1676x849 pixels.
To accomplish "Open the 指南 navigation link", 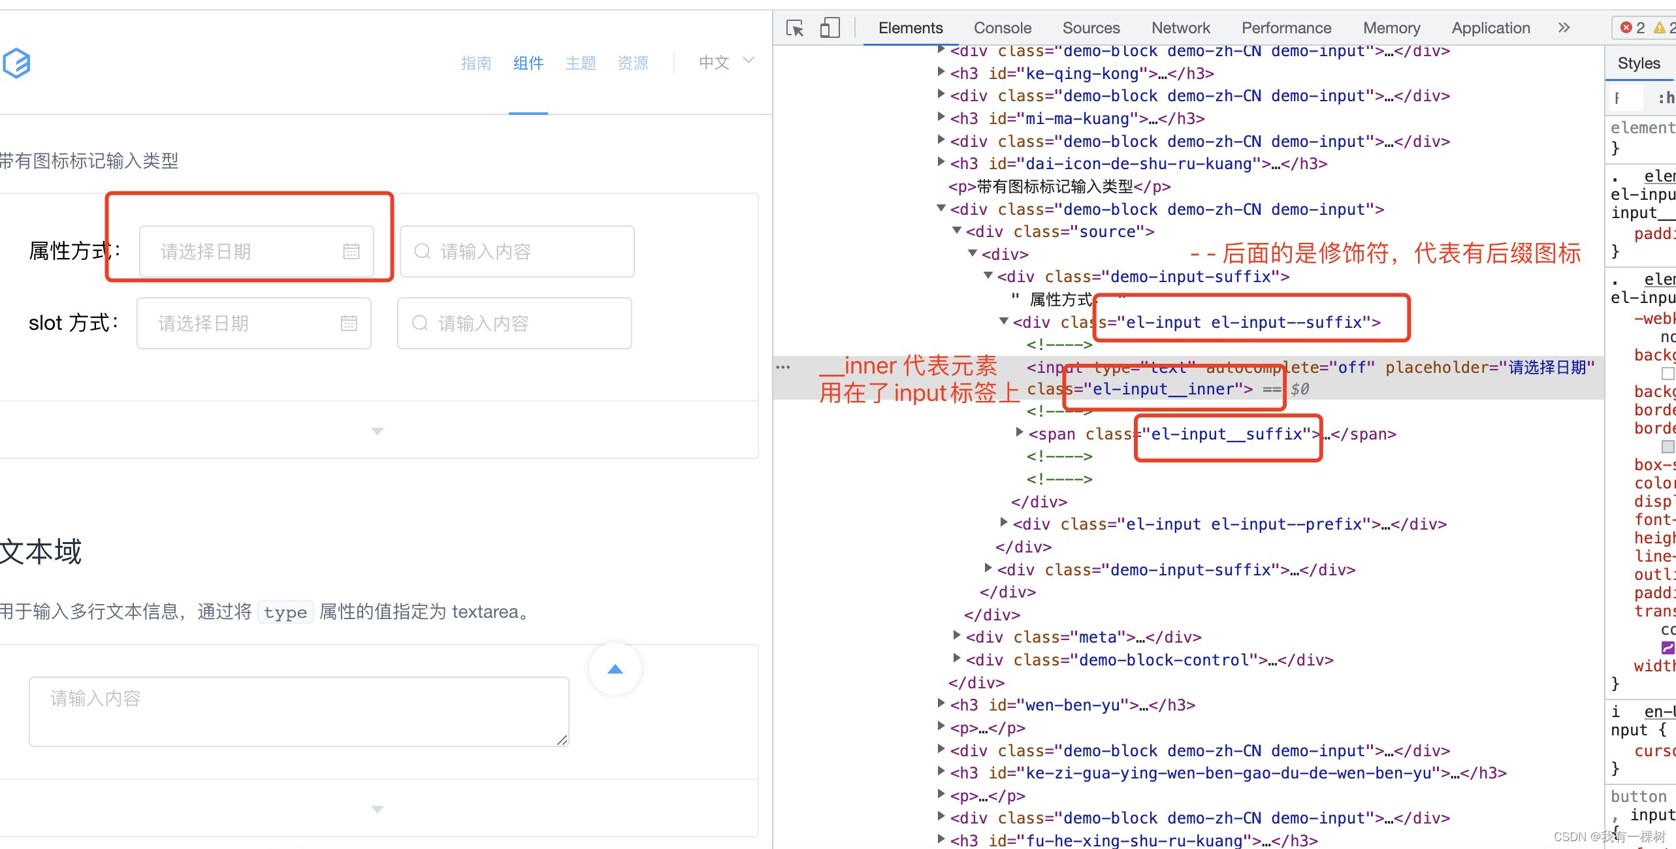I will click(x=476, y=63).
